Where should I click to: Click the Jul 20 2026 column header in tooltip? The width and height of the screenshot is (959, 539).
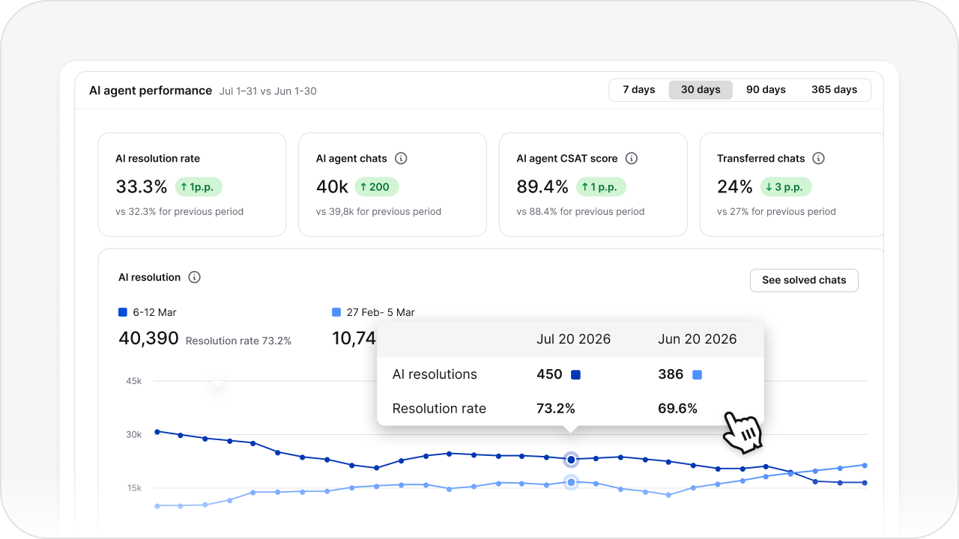click(574, 338)
